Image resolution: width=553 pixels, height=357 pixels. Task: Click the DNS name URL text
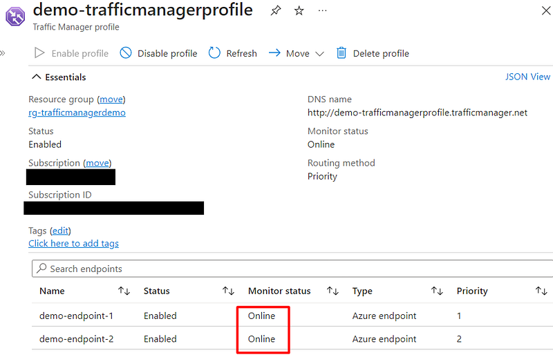(418, 113)
